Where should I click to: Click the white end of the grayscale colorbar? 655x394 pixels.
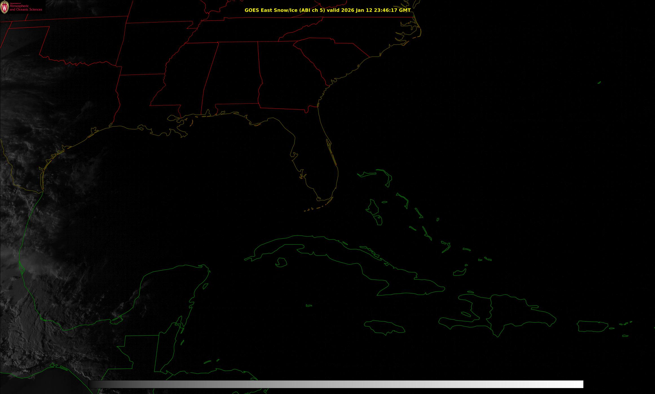coord(580,384)
